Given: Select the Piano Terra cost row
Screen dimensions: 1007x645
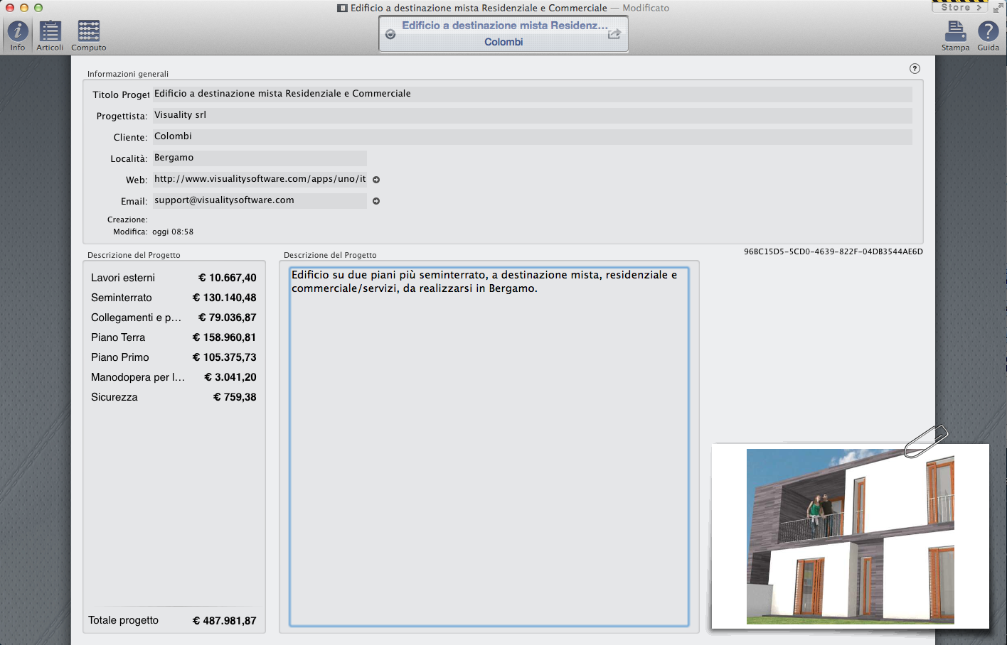Looking at the screenshot, I should (174, 337).
